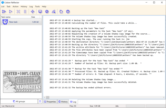Image resolution: width=166 pixels, height=108 pixels.
Task: Open the Task menu
Action: click(x=9, y=7)
